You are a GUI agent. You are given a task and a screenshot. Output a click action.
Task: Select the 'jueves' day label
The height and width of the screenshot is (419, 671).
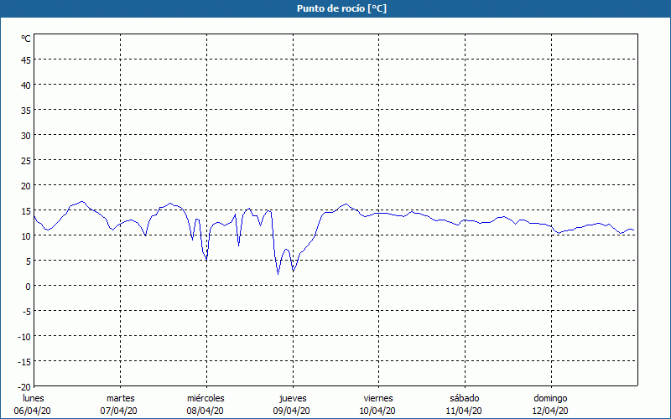293,398
